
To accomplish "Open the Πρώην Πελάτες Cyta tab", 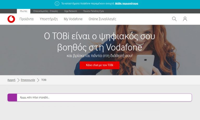I will point(93,11).
